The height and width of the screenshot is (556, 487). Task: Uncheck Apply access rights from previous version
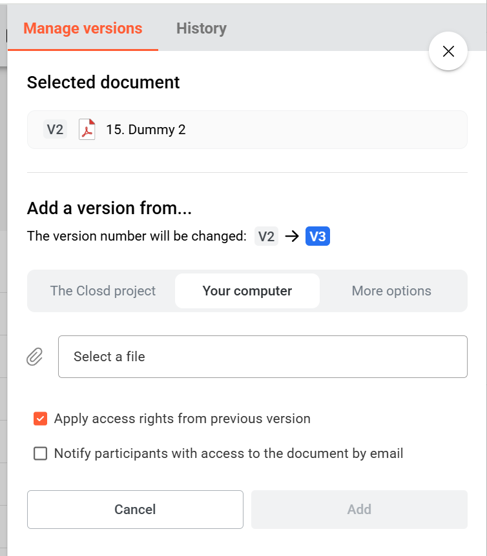point(40,419)
